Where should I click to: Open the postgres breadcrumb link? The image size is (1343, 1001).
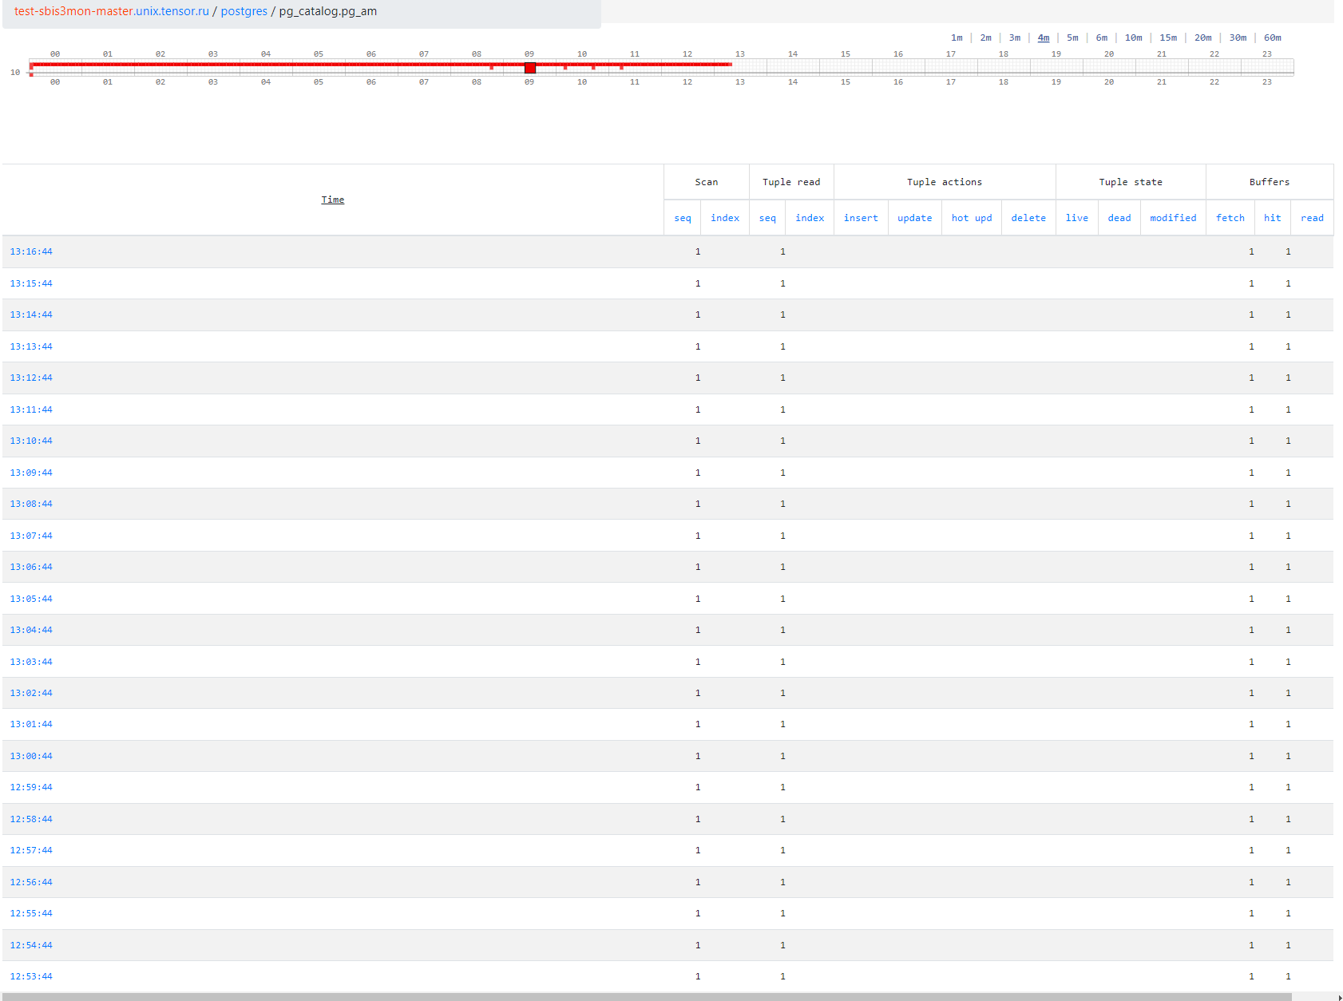[244, 11]
